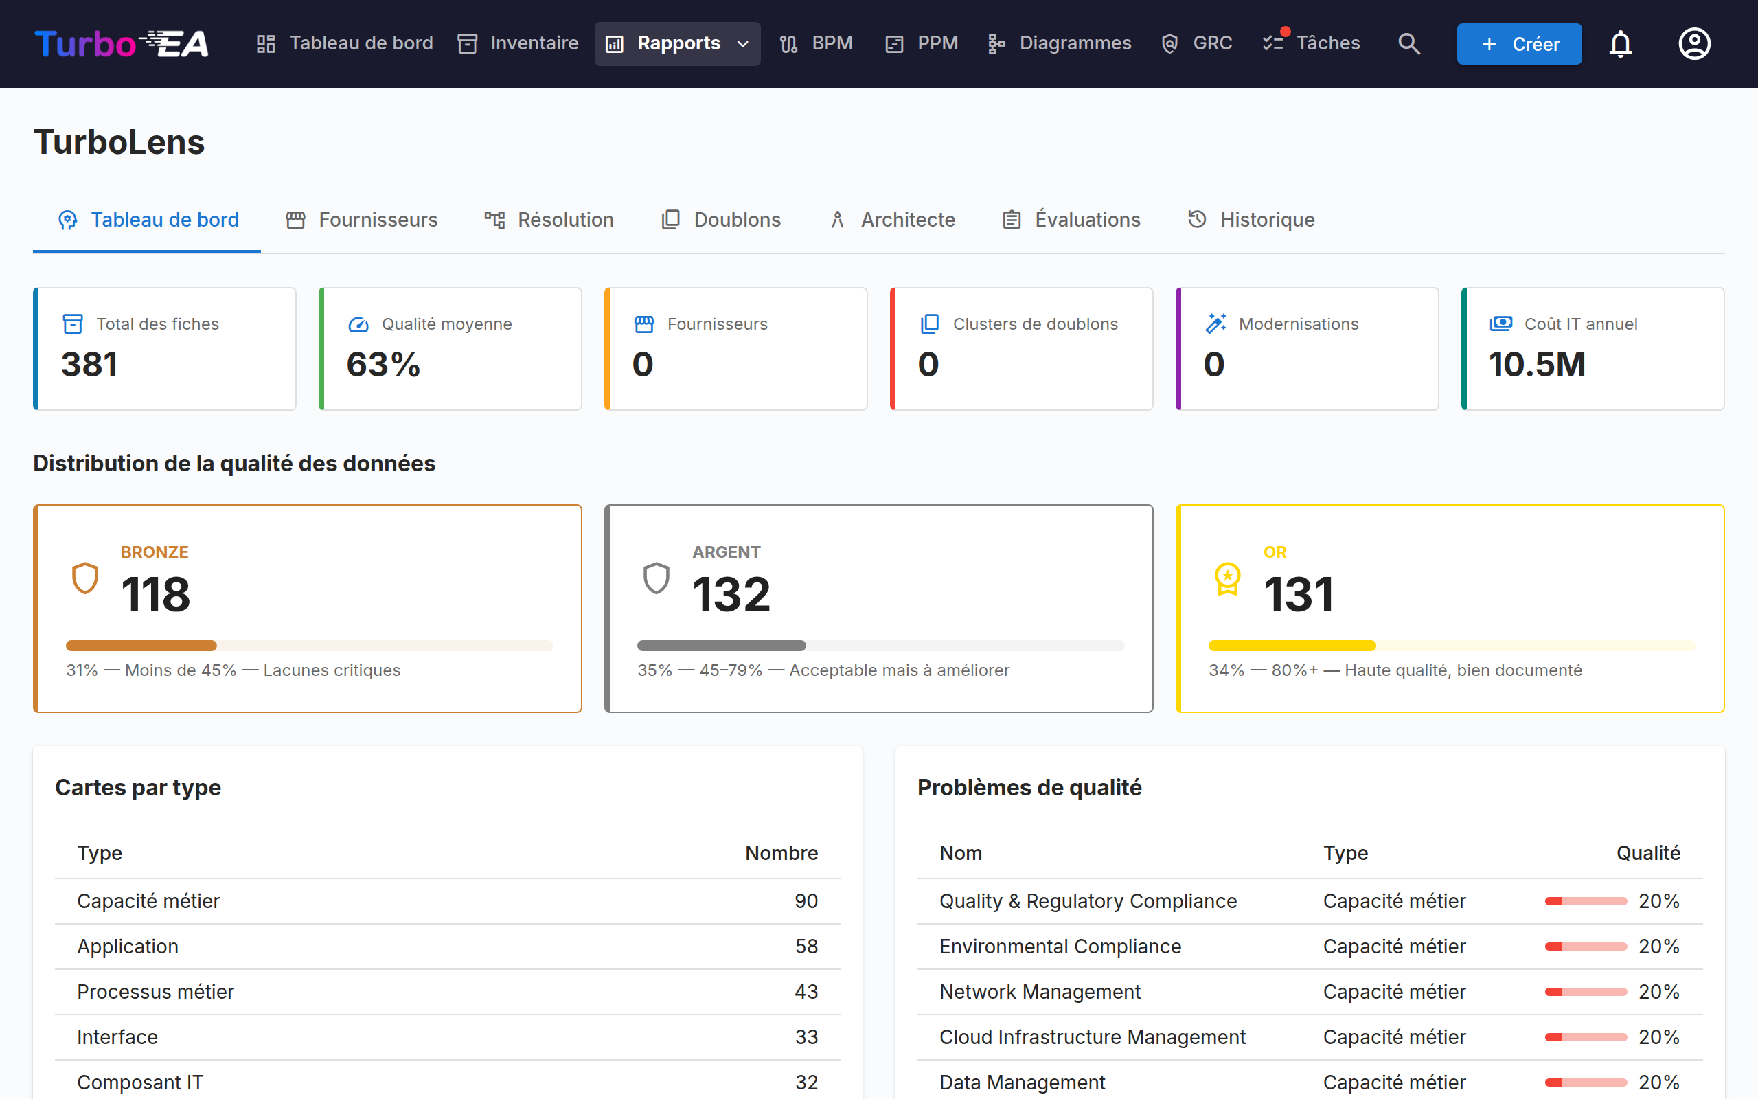Expand the Rapports dropdown chevron
The image size is (1758, 1099).
tap(742, 43)
